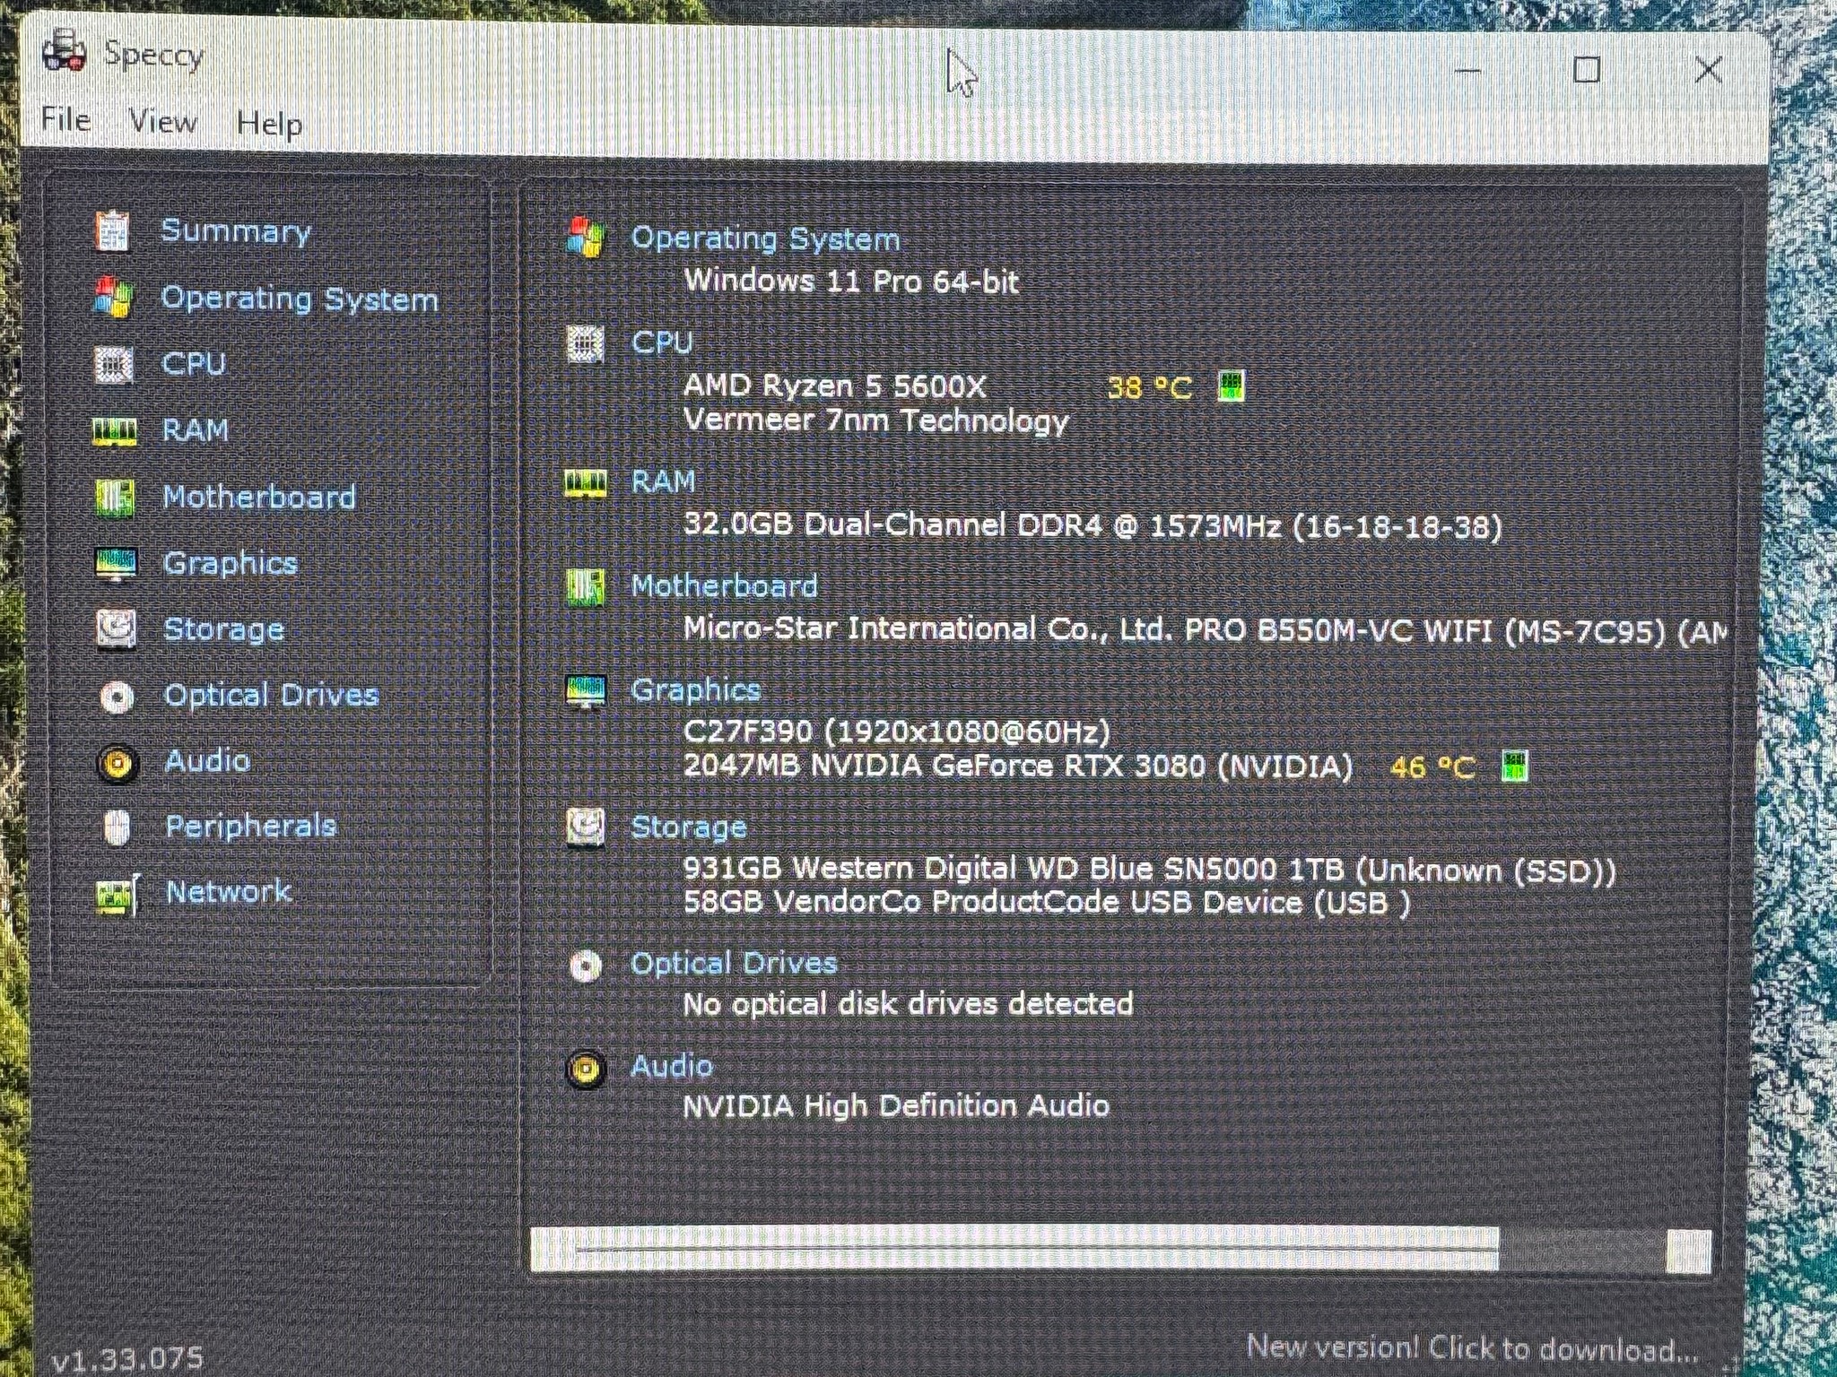Click 'Windows 11 Pro 64-bit' text
Screen dimensions: 1837x1377
point(851,281)
